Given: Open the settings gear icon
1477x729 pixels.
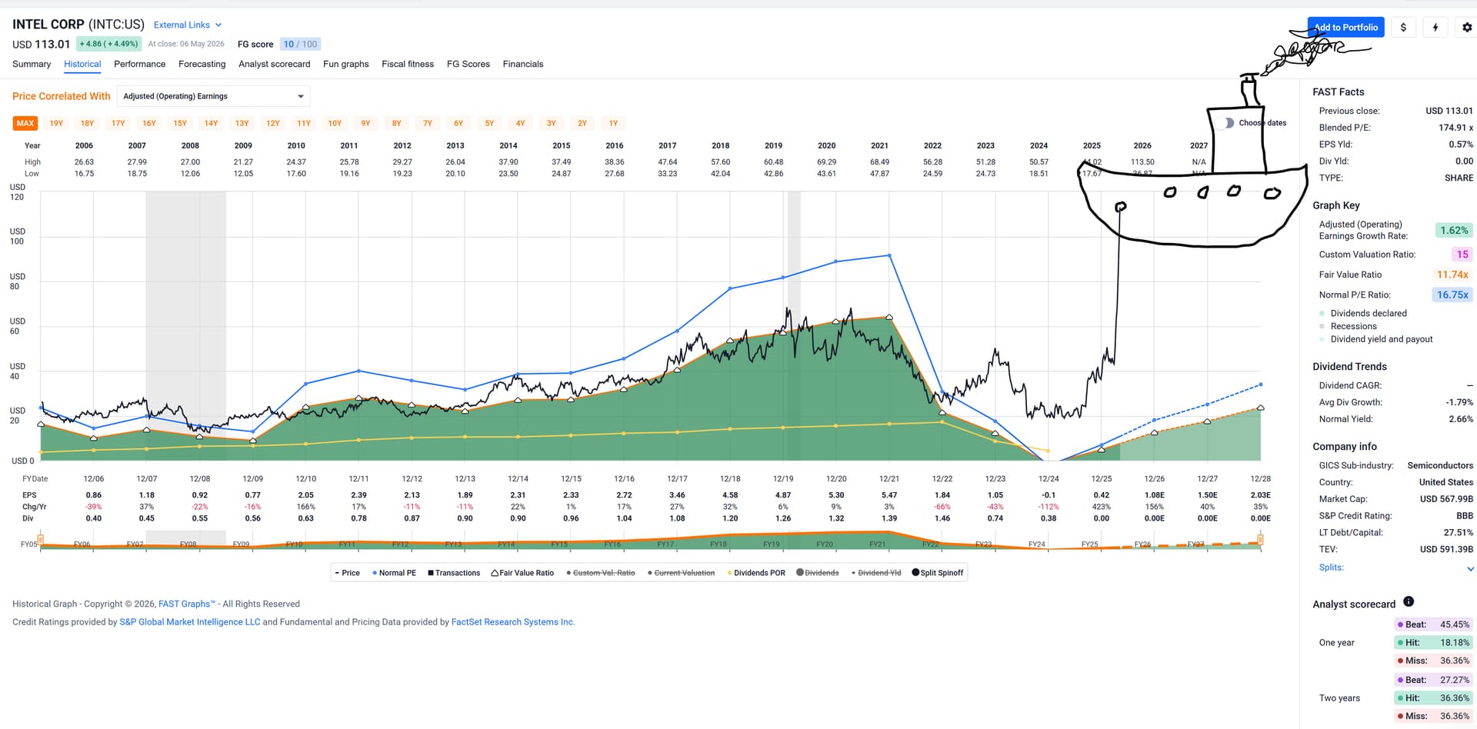Looking at the screenshot, I should (1467, 28).
